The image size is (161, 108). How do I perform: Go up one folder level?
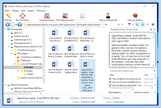[19, 25]
